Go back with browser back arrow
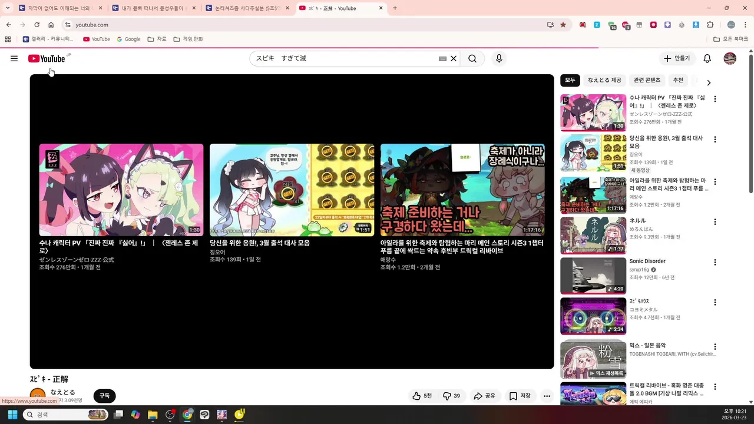754x424 pixels. coord(8,25)
